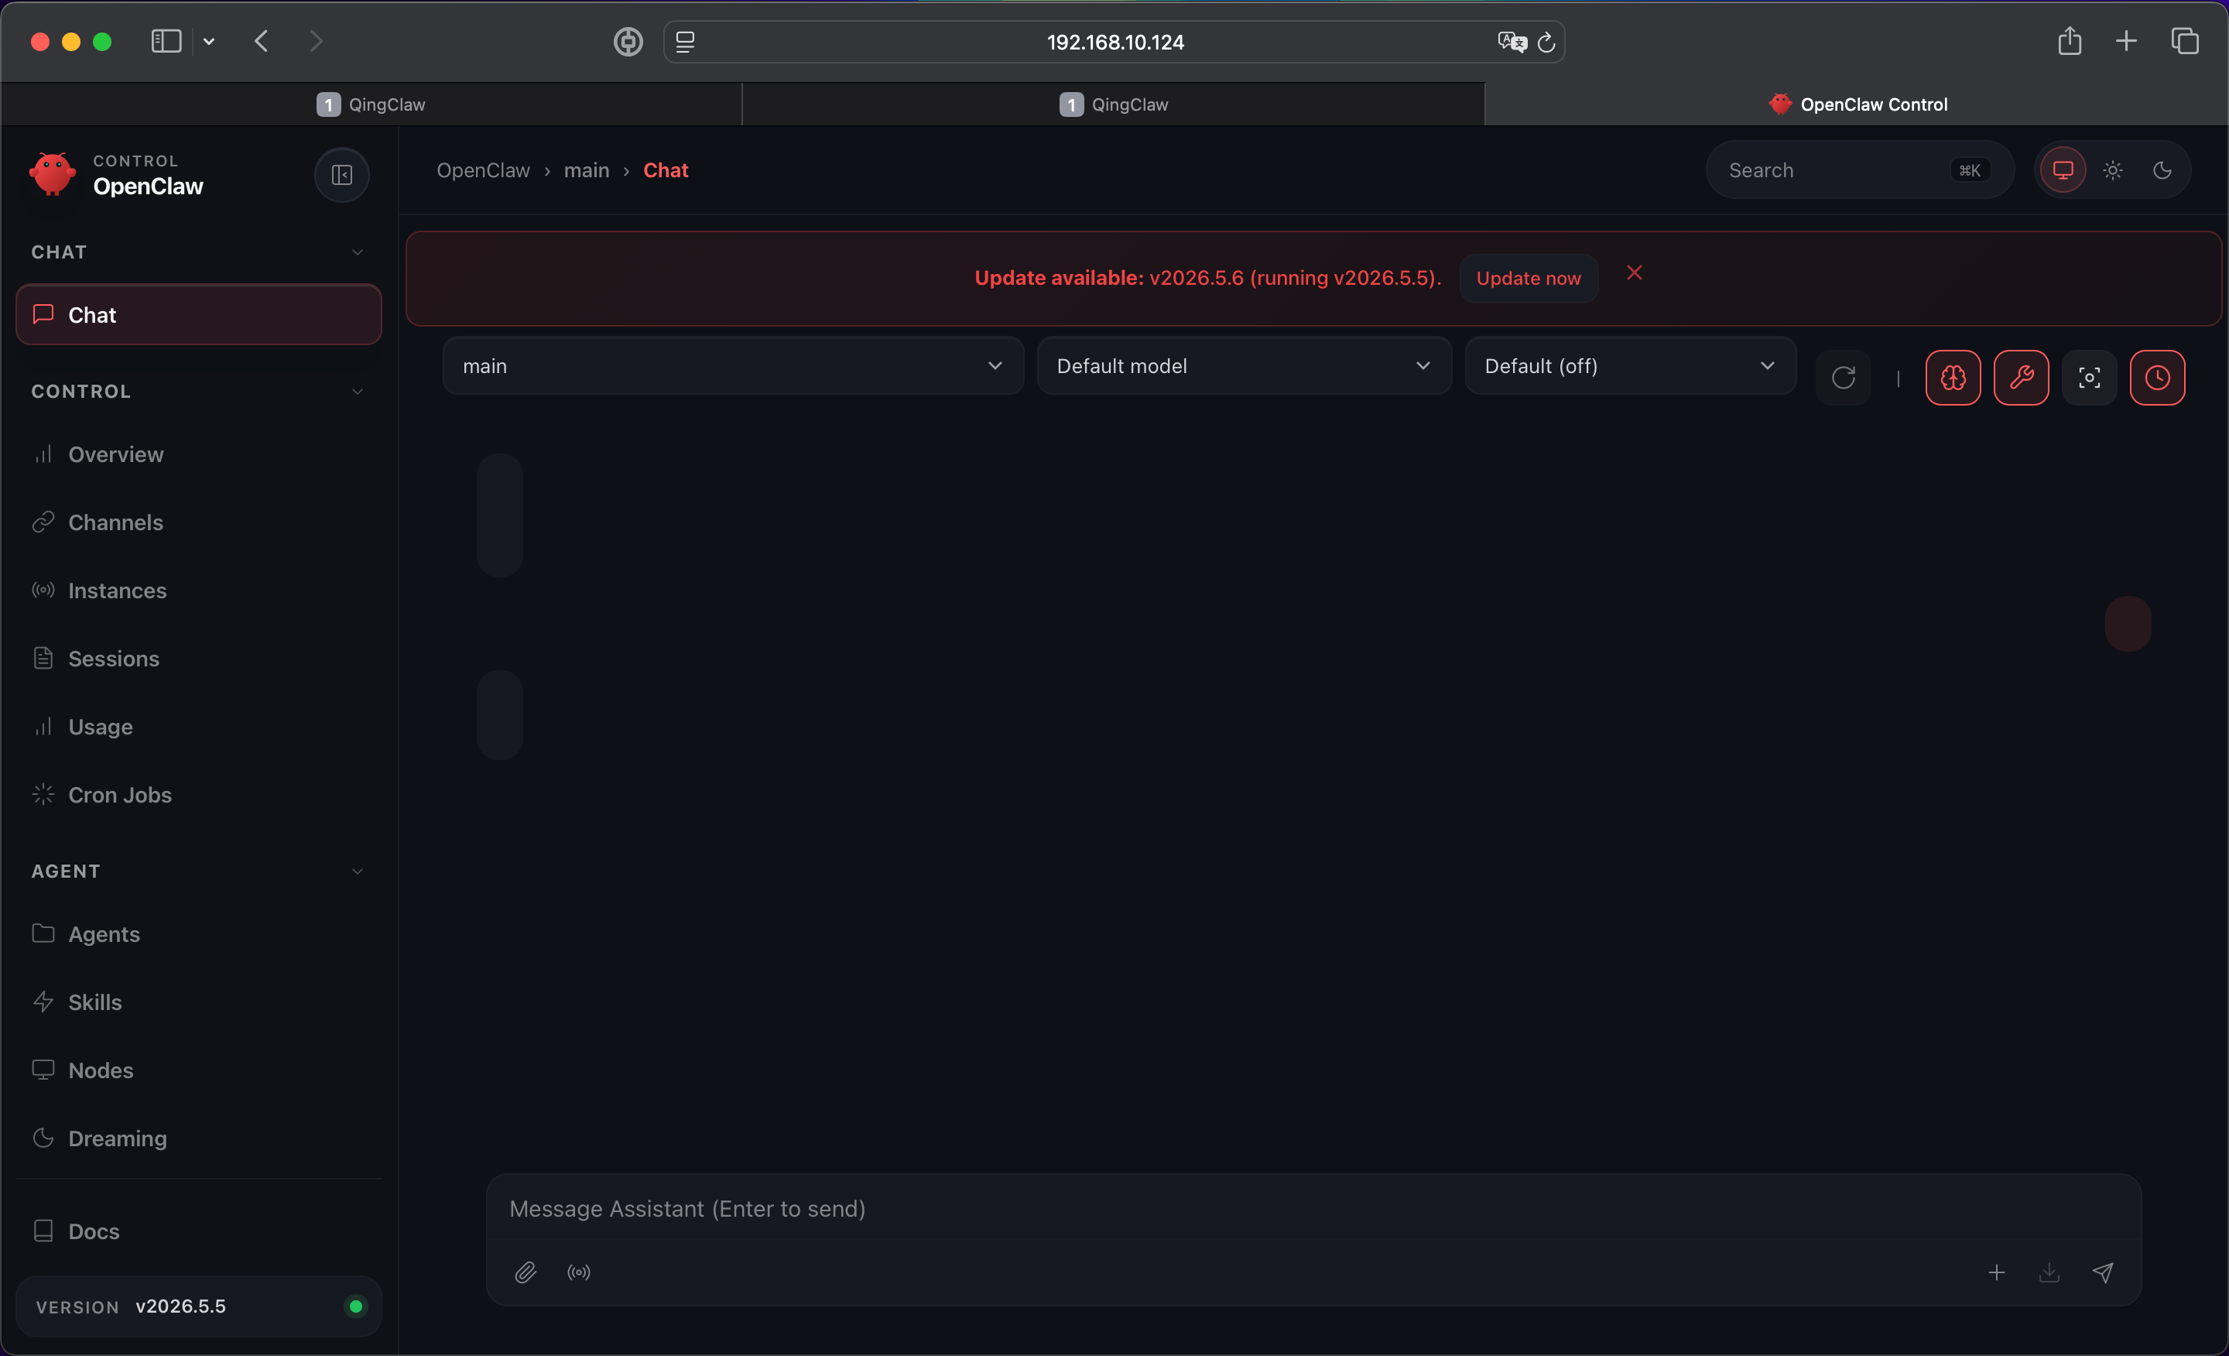This screenshot has width=2229, height=1356.
Task: Open the Instances page
Action: (199, 591)
